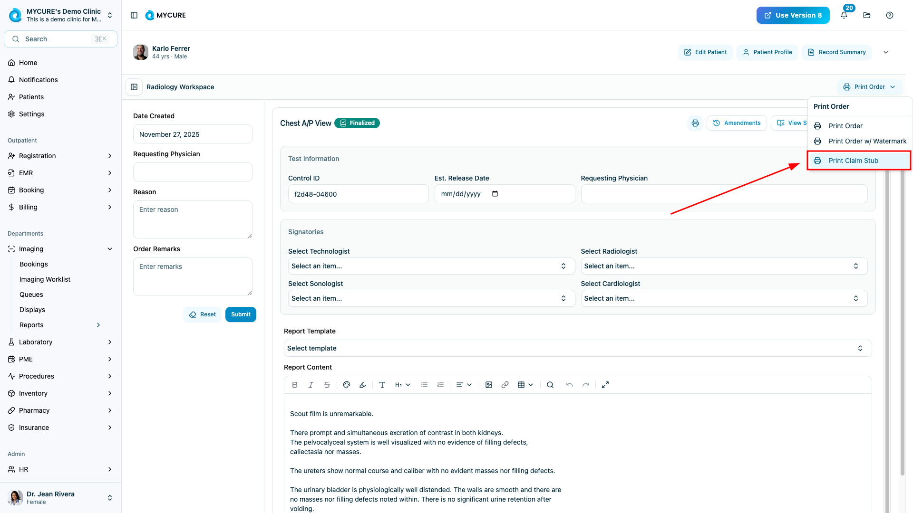The image size is (913, 513).
Task: Toggle italic formatting in report editor
Action: point(311,385)
